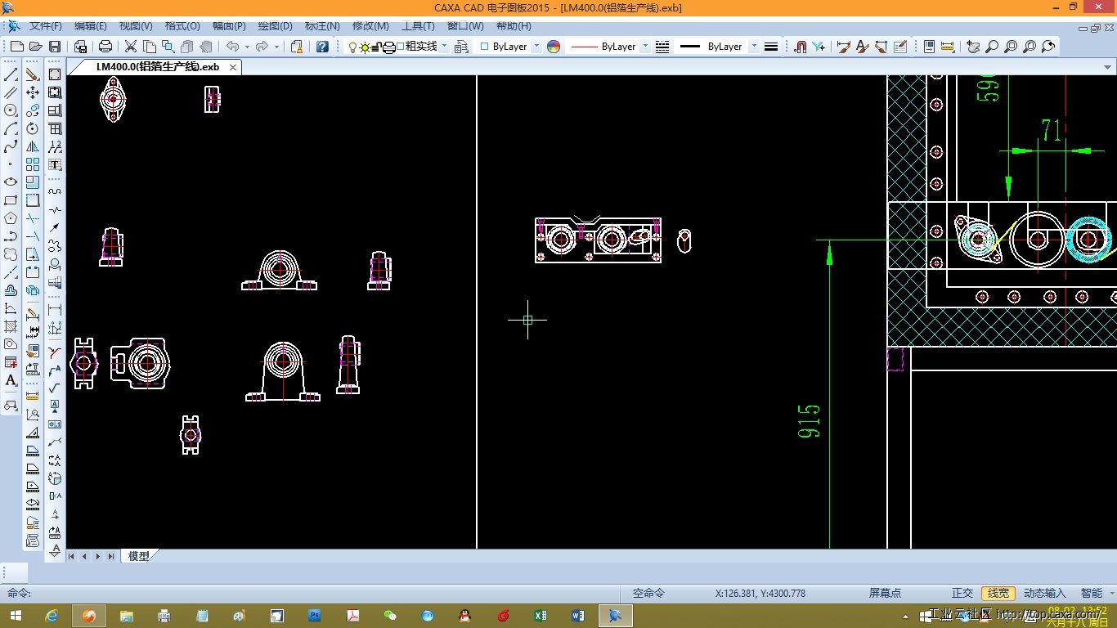Screen dimensions: 1117x628
Task: Toggle 线宽 lineweight display
Action: [x=998, y=593]
